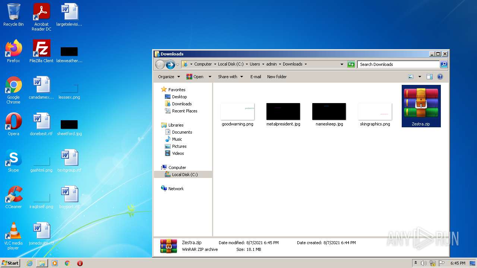477x268 pixels.
Task: Open Internet Explorer from taskbar
Action: [30, 263]
